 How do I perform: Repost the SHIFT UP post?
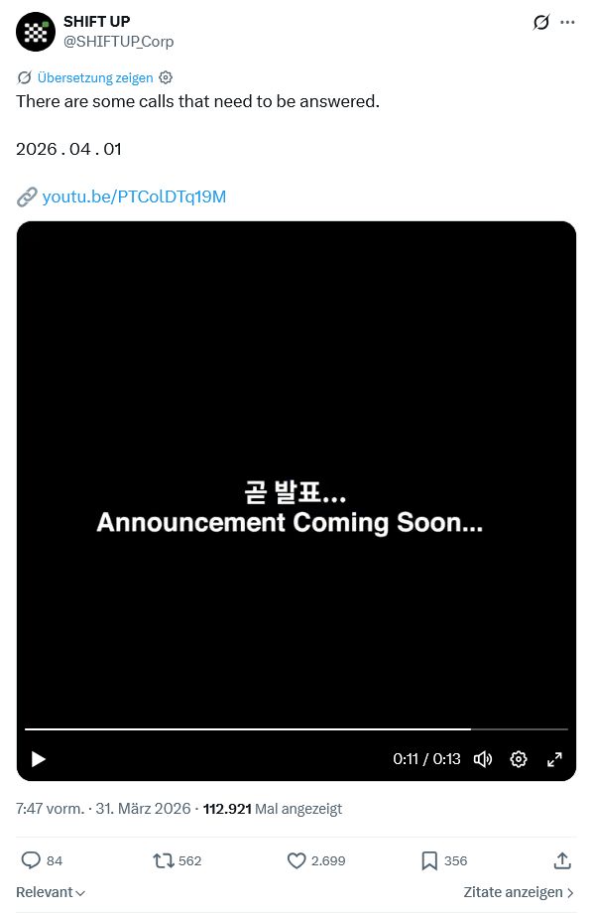tap(164, 860)
